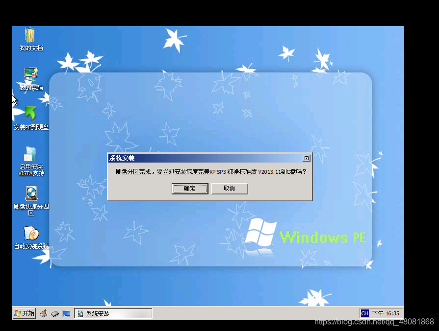Select the 自动安装系统 desktop icon

[31, 237]
